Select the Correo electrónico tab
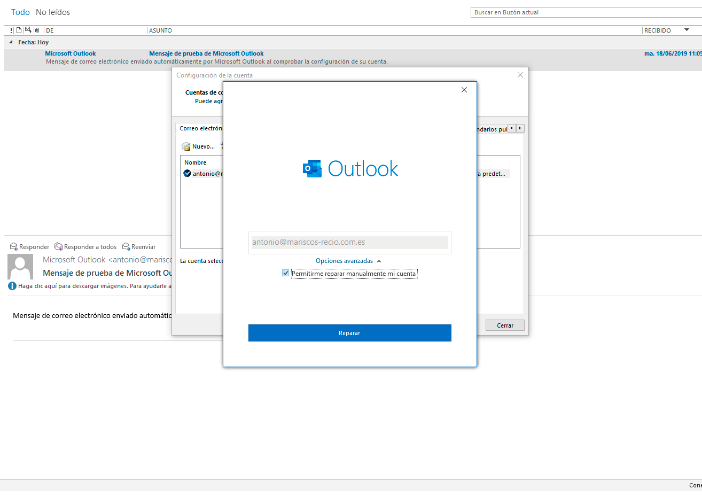 pos(201,128)
